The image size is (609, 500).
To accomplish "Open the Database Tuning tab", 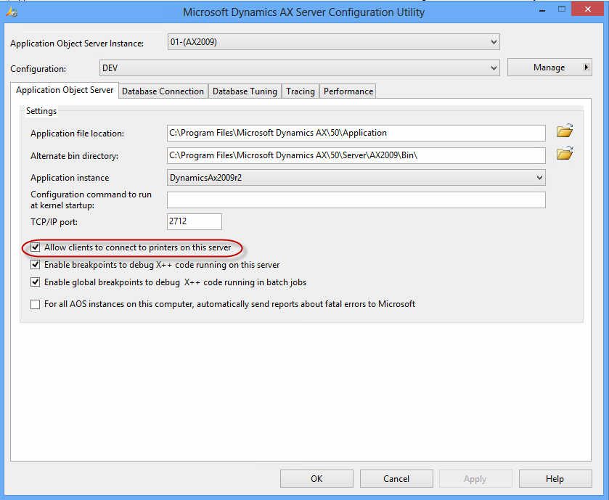I will coord(245,91).
